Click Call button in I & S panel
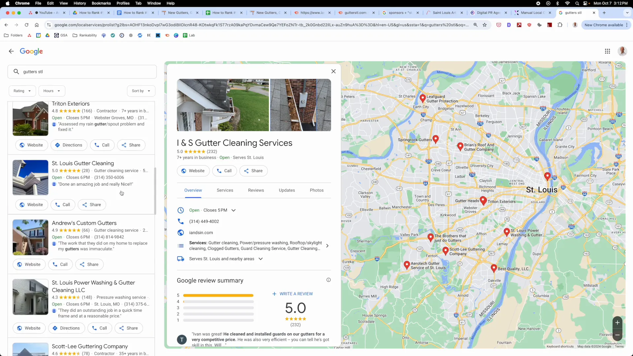This screenshot has width=633, height=356. (224, 171)
